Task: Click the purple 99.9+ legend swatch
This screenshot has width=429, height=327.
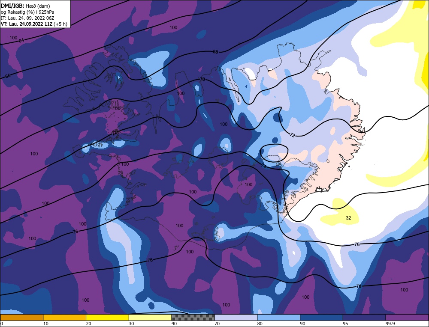Action: [407, 317]
